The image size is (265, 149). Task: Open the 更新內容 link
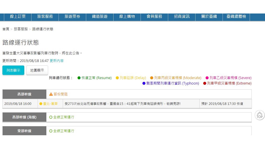tap(56, 61)
